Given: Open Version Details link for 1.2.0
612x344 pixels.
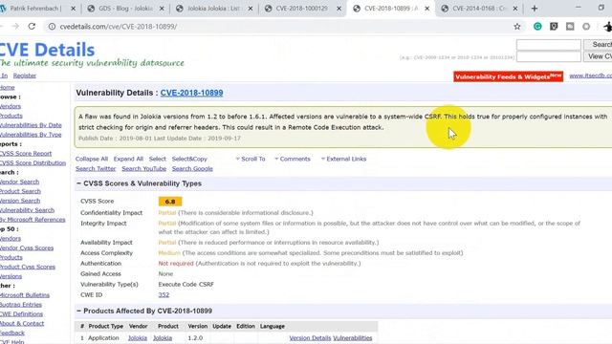Looking at the screenshot, I should pyautogui.click(x=310, y=337).
